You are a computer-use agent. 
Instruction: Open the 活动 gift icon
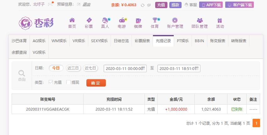click(220, 21)
